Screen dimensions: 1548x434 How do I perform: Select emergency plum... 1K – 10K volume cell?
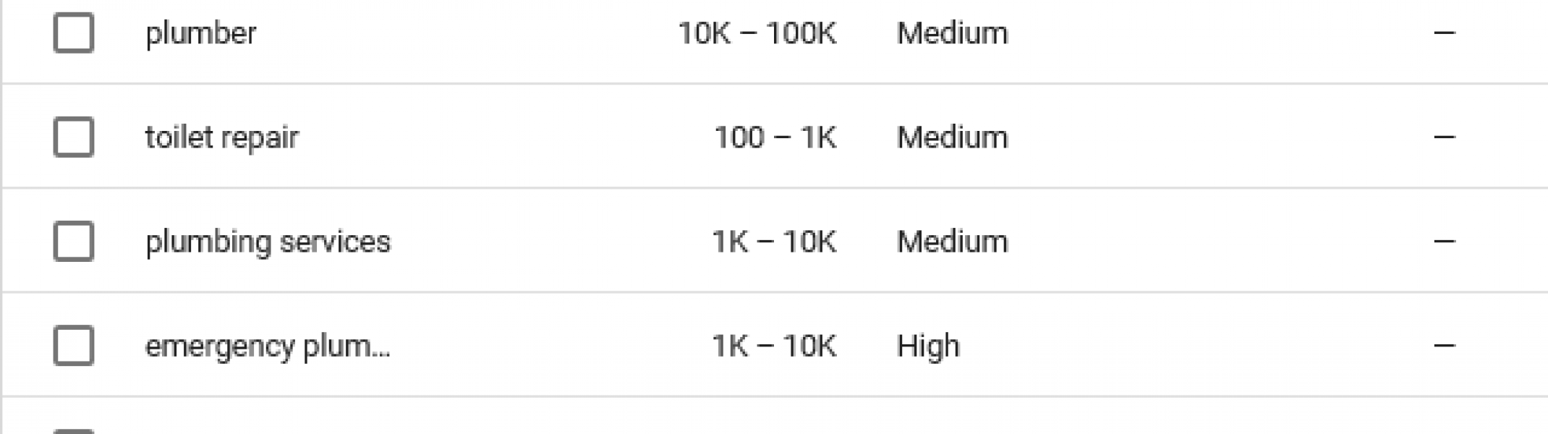coord(774,346)
